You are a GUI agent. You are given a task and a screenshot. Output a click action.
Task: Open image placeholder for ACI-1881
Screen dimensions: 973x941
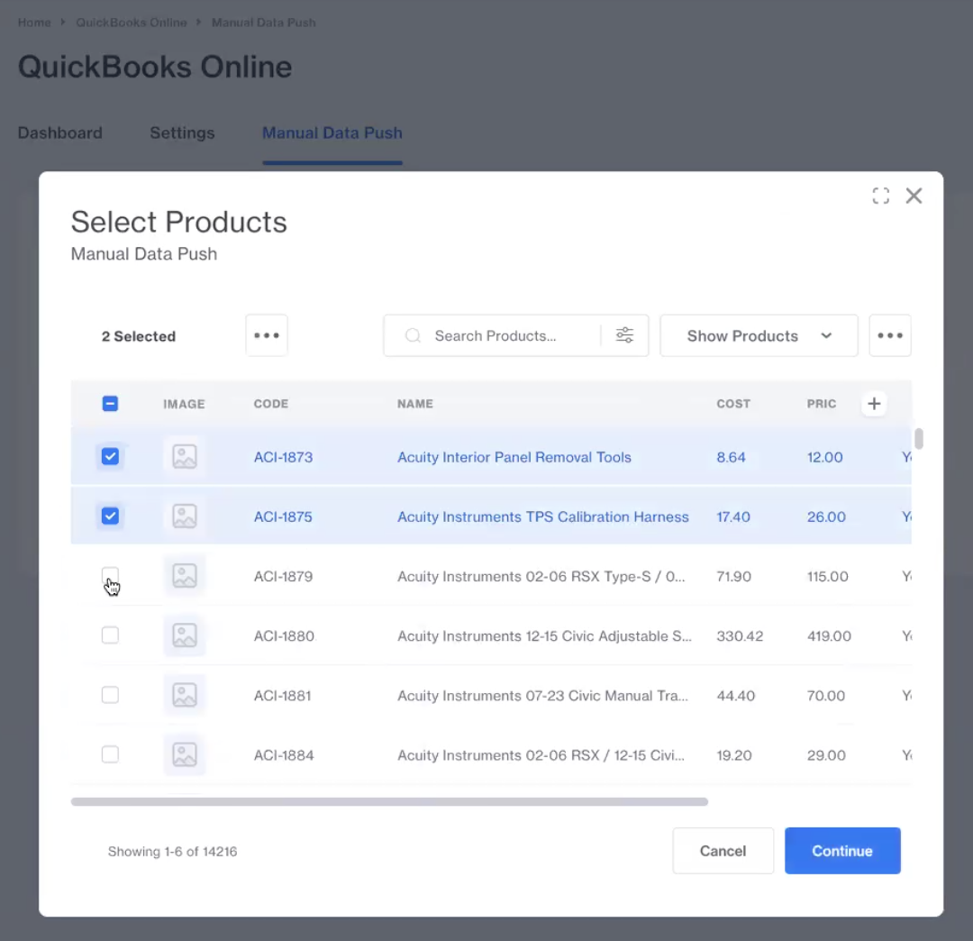coord(185,695)
